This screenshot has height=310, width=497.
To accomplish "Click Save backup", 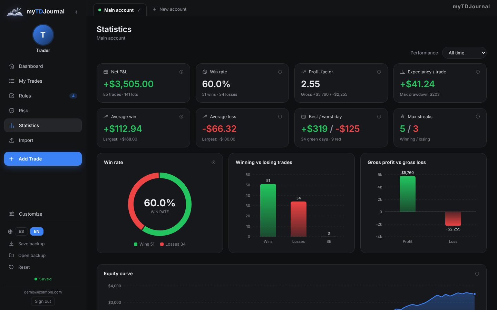I will click(x=43, y=244).
